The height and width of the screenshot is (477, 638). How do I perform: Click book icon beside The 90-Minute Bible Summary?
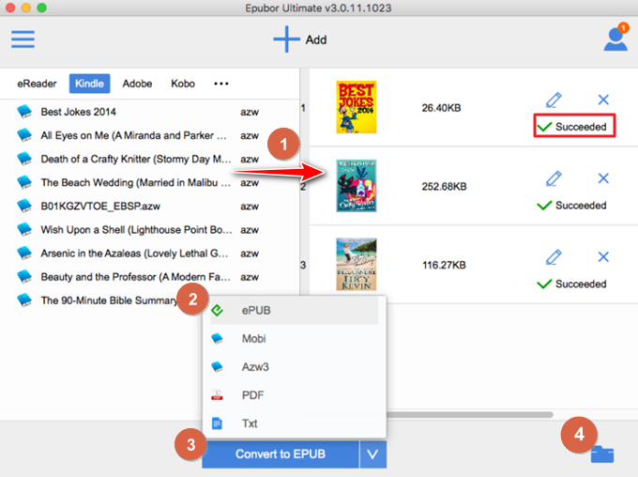pos(24,300)
